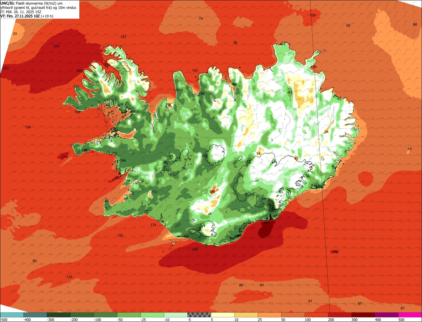
Task: Click the 50 to 100 legend swatch
Action: click(293, 315)
